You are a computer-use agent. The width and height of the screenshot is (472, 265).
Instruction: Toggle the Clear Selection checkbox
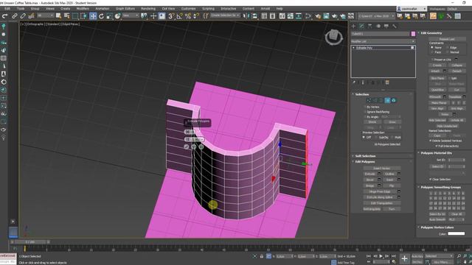(431, 179)
